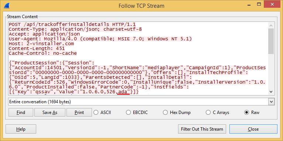Select the ASCII radio button
The image size is (283, 141).
(x=102, y=113)
